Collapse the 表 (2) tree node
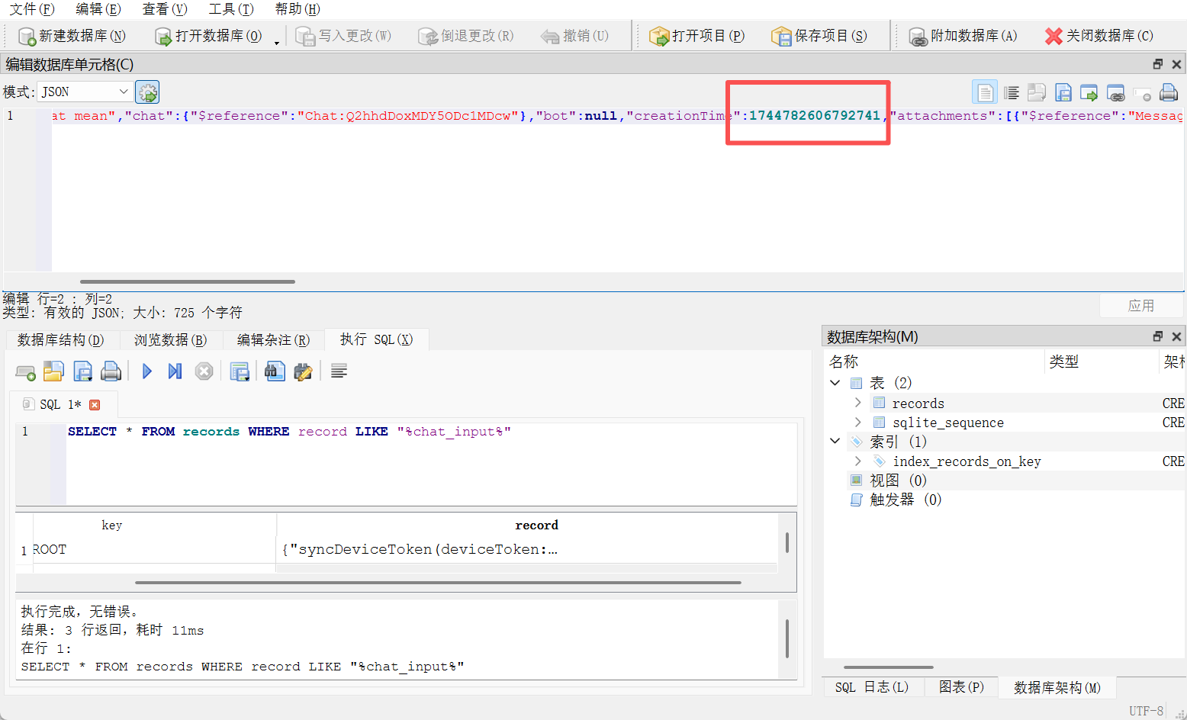The height and width of the screenshot is (720, 1187). pos(835,383)
